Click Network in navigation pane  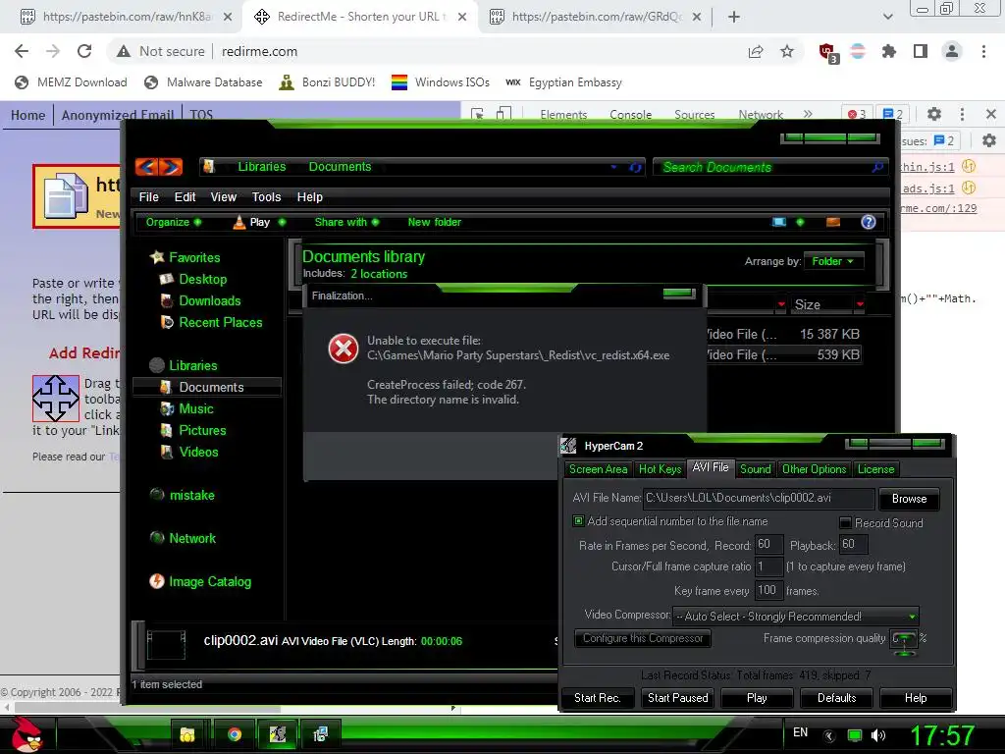click(192, 539)
